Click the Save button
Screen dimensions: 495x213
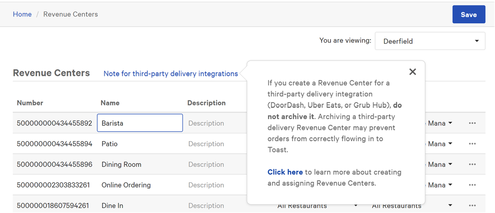point(468,14)
